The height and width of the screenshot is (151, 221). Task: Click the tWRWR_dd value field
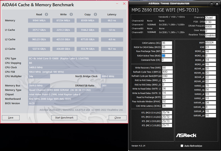(x=211, y=115)
